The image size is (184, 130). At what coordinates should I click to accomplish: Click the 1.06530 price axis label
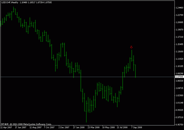pos(179,81)
